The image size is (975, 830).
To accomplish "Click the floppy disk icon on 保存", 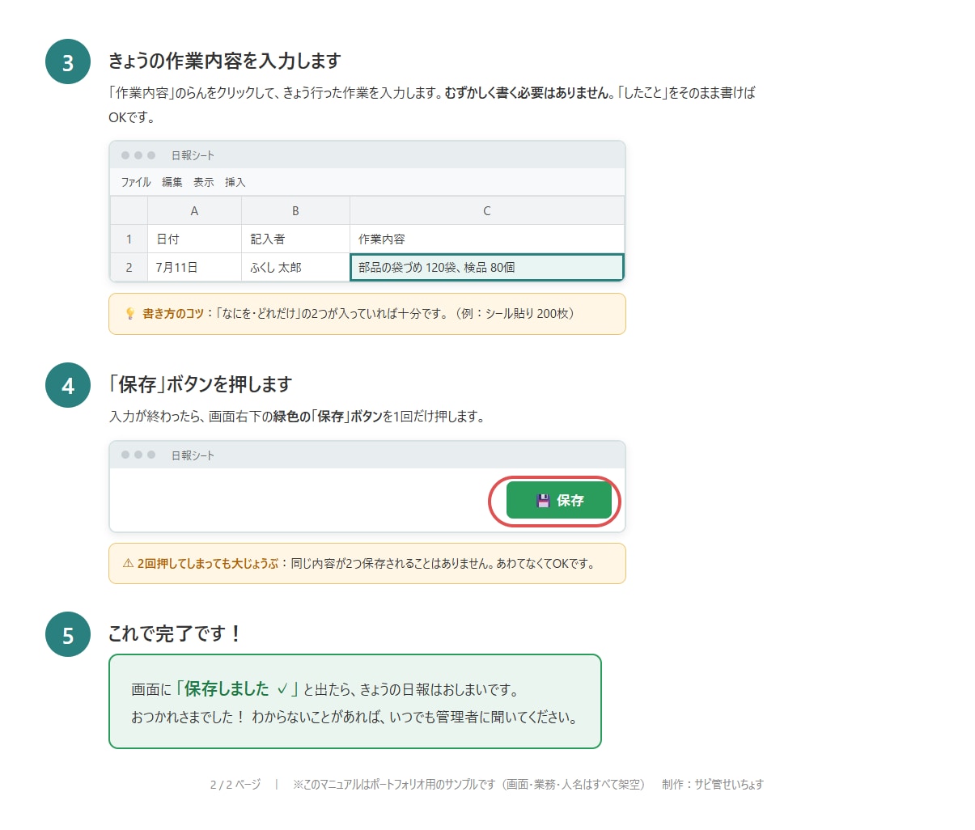I will [x=543, y=501].
